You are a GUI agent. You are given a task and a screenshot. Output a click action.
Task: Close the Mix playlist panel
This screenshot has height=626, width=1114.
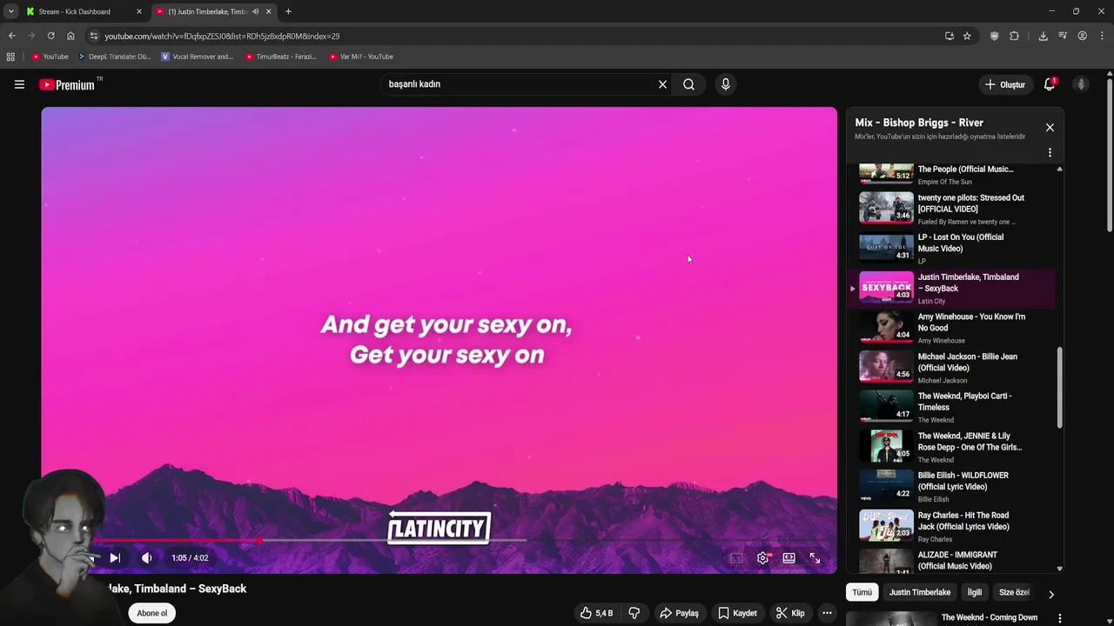tap(1050, 128)
